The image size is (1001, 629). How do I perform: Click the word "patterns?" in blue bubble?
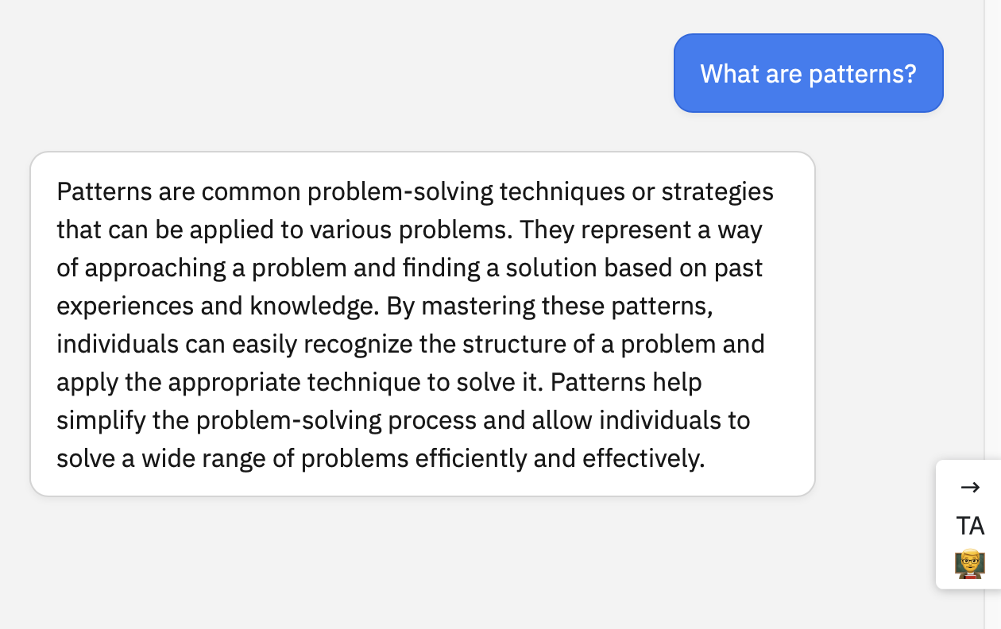point(863,74)
